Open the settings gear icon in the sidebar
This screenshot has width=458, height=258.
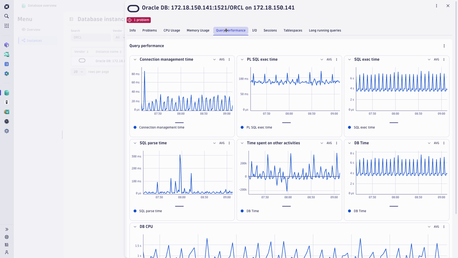pos(6,131)
